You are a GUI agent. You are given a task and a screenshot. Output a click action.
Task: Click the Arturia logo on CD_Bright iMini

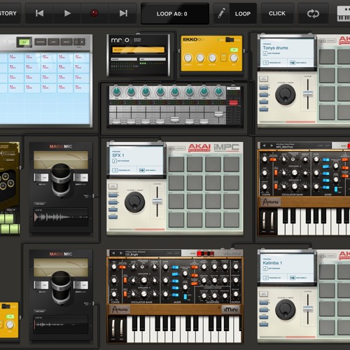tap(120, 309)
